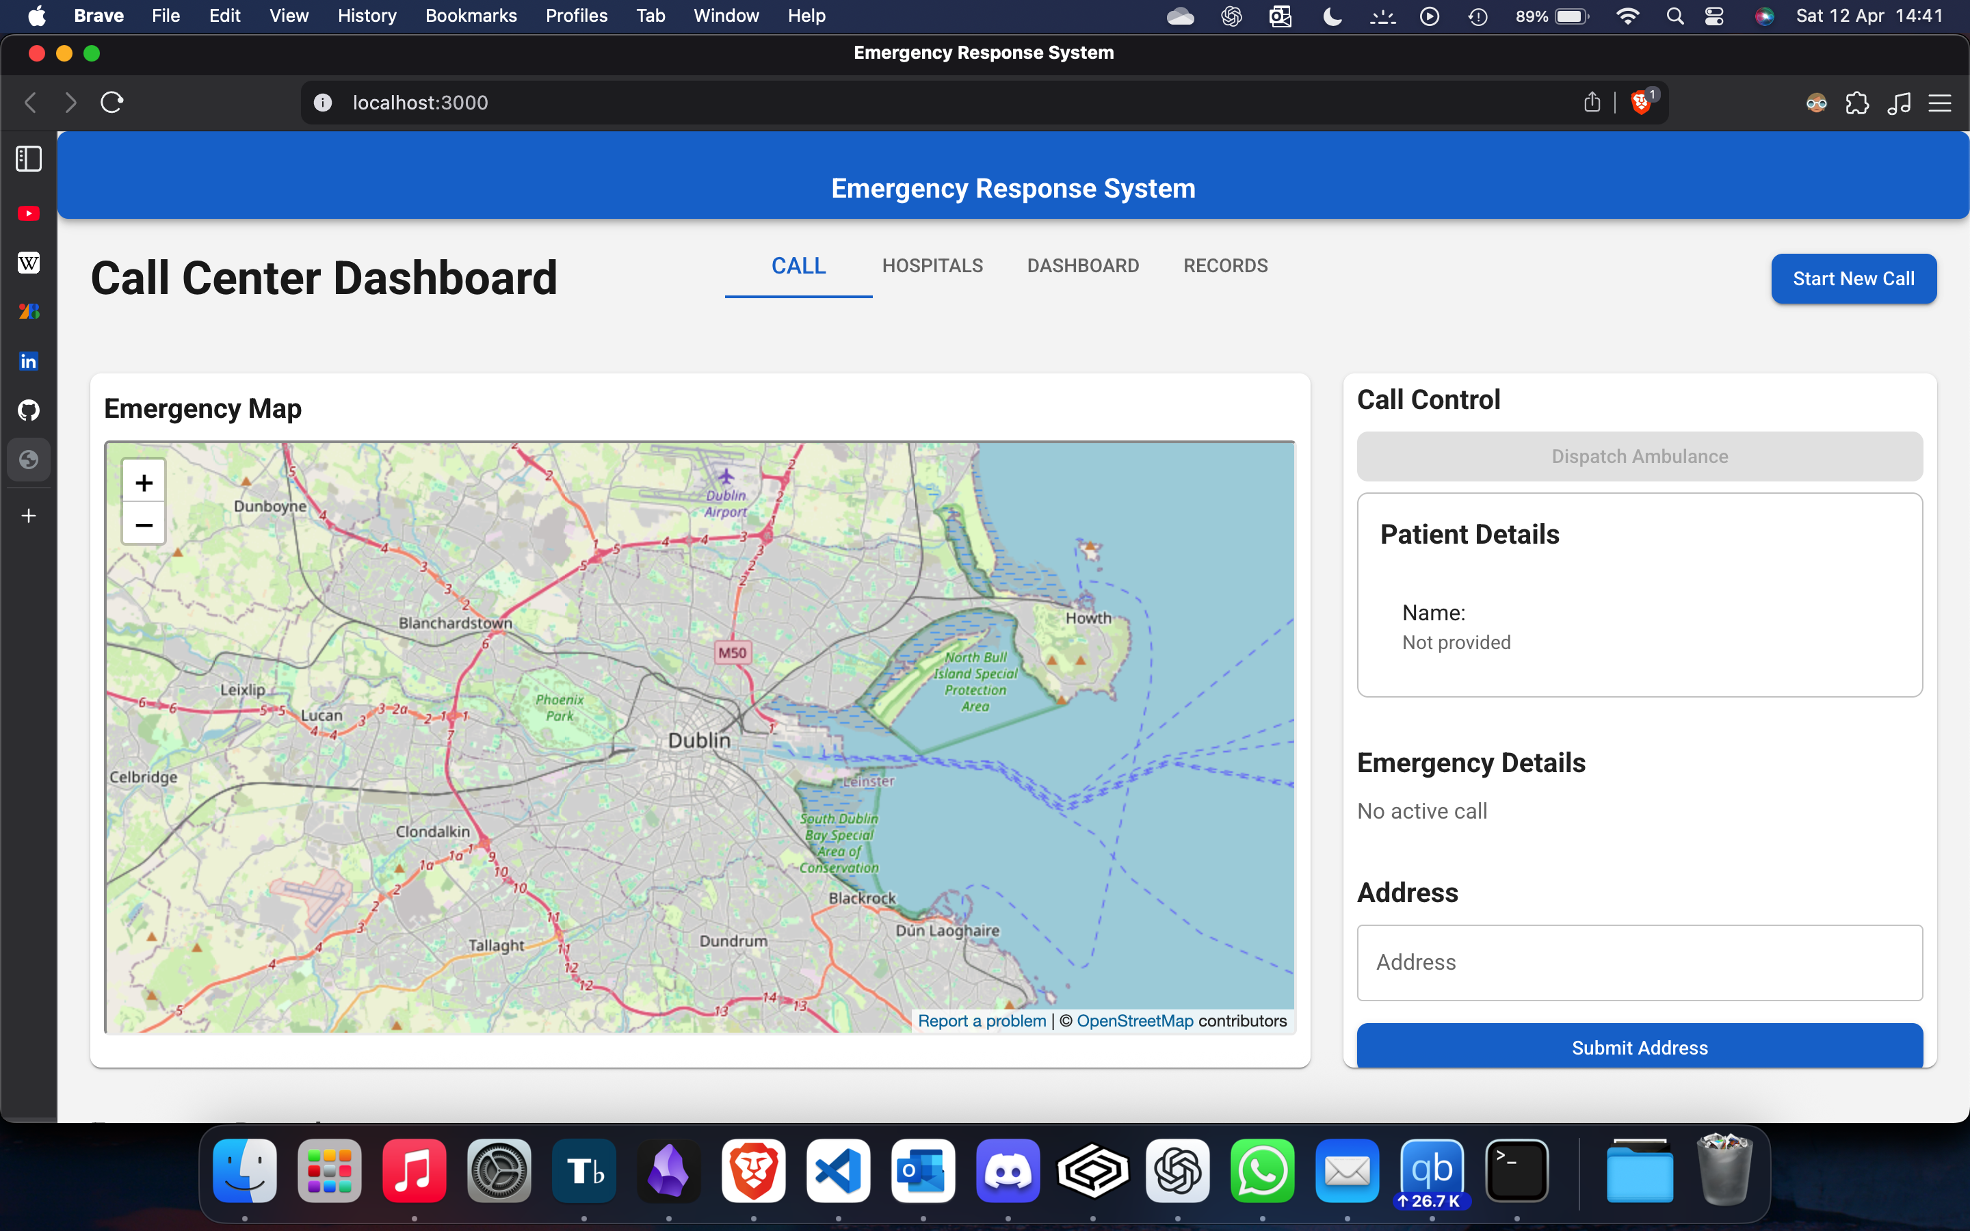Click the Submit Address button

[1639, 1047]
